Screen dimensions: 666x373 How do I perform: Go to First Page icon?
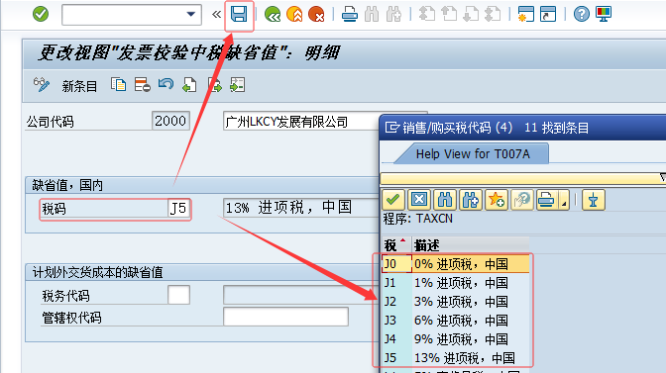[x=427, y=15]
